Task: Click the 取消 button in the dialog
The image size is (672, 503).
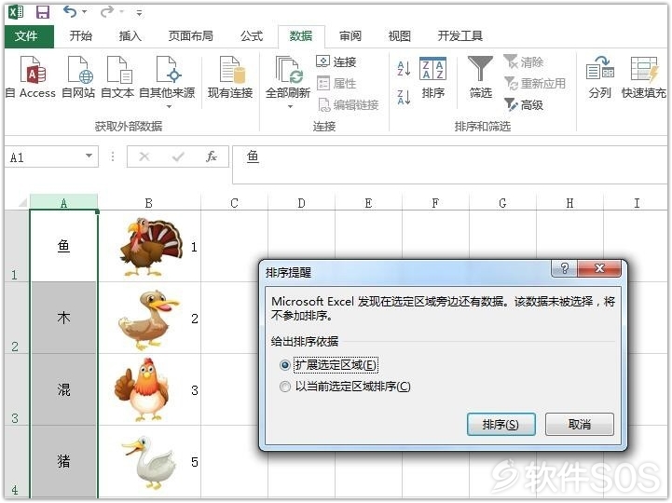Action: 580,424
